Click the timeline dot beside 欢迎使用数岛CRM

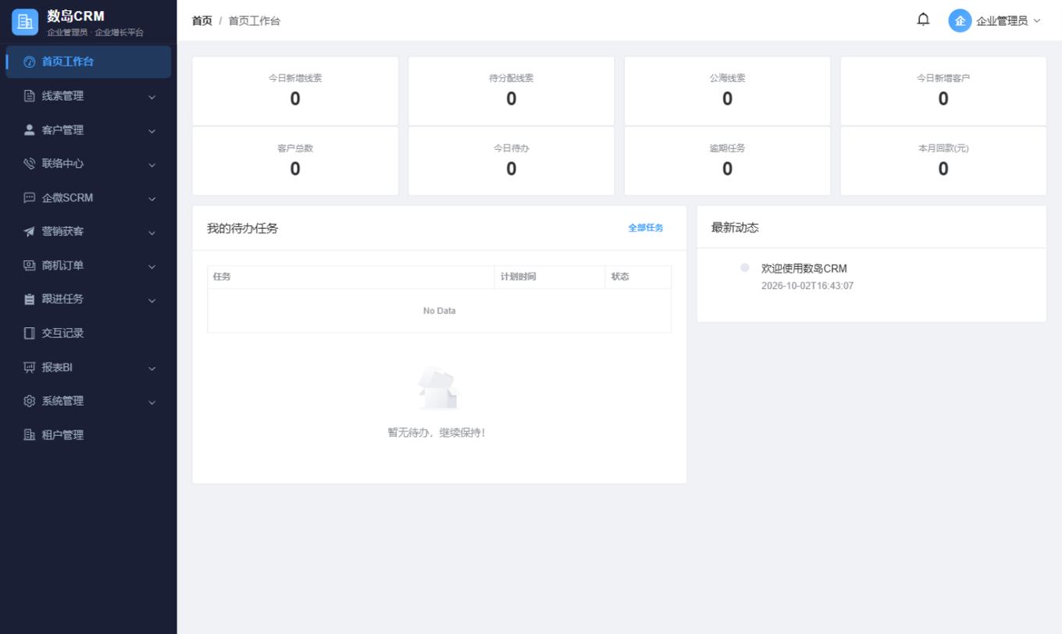[x=745, y=268]
